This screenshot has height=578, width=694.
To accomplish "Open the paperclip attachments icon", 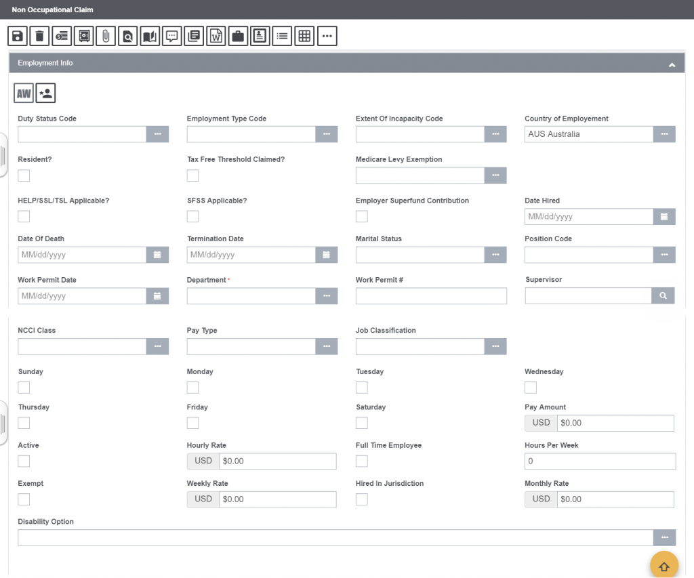I will pos(106,36).
